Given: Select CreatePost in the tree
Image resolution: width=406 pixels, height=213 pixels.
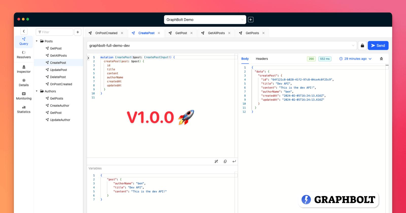Looking at the screenshot, I should (58, 63).
